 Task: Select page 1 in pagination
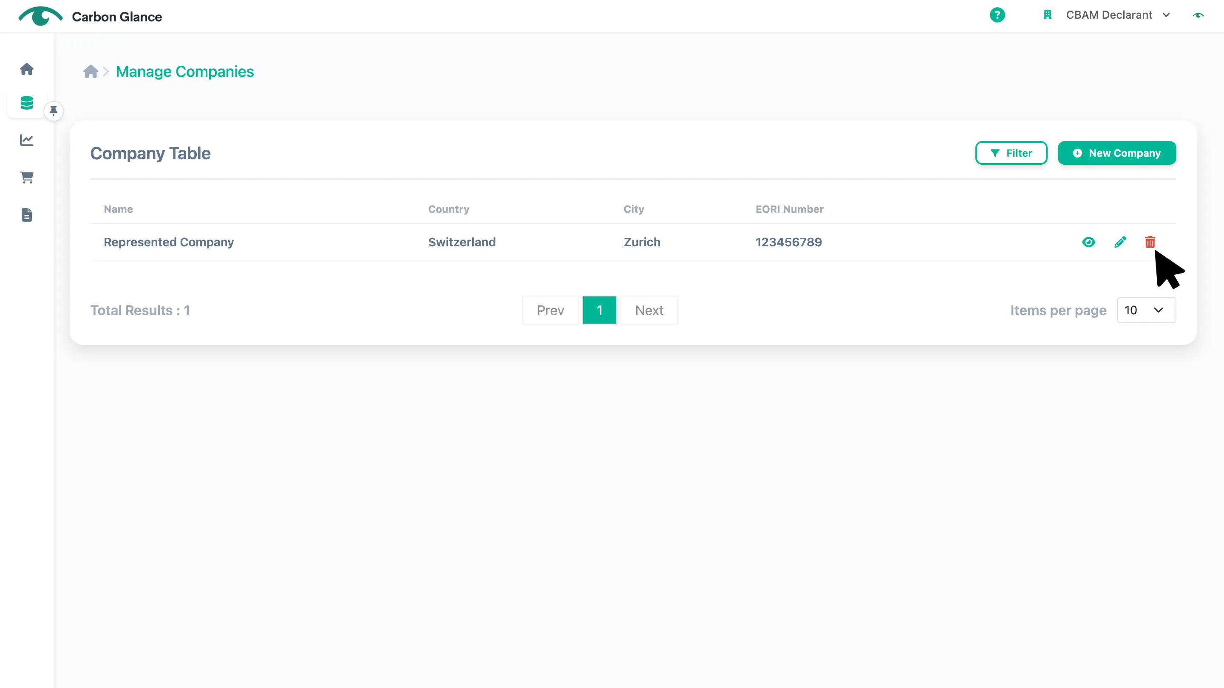coord(600,310)
